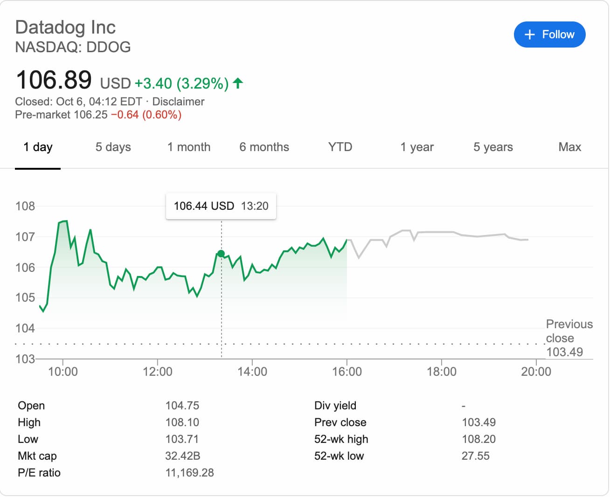Click the Follow button

point(549,35)
